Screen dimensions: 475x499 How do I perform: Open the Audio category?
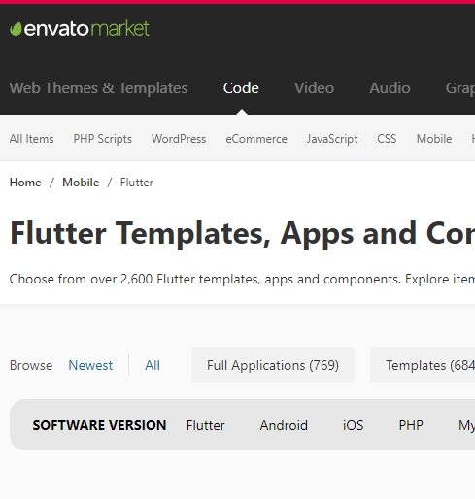click(390, 88)
